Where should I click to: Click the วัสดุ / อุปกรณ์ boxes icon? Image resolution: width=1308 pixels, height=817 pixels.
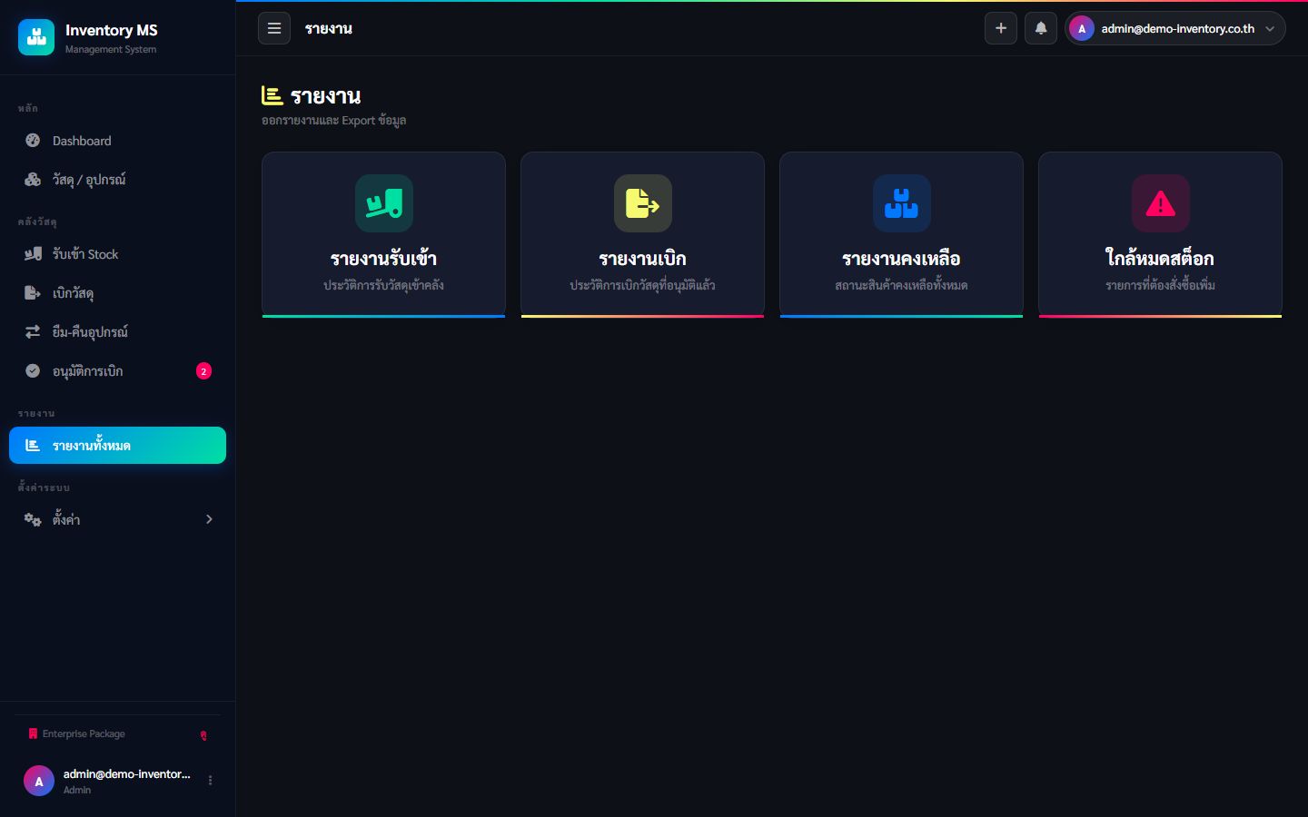[33, 180]
